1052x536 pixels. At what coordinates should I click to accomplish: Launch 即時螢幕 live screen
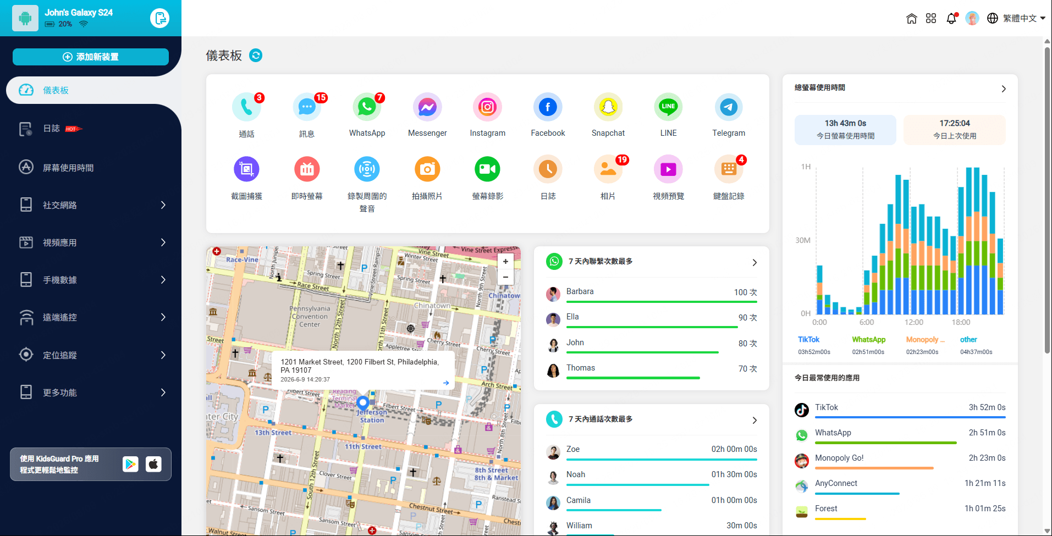[x=307, y=169]
